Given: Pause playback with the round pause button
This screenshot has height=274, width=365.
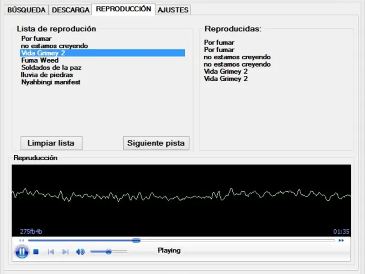Looking at the screenshot, I should [22, 252].
